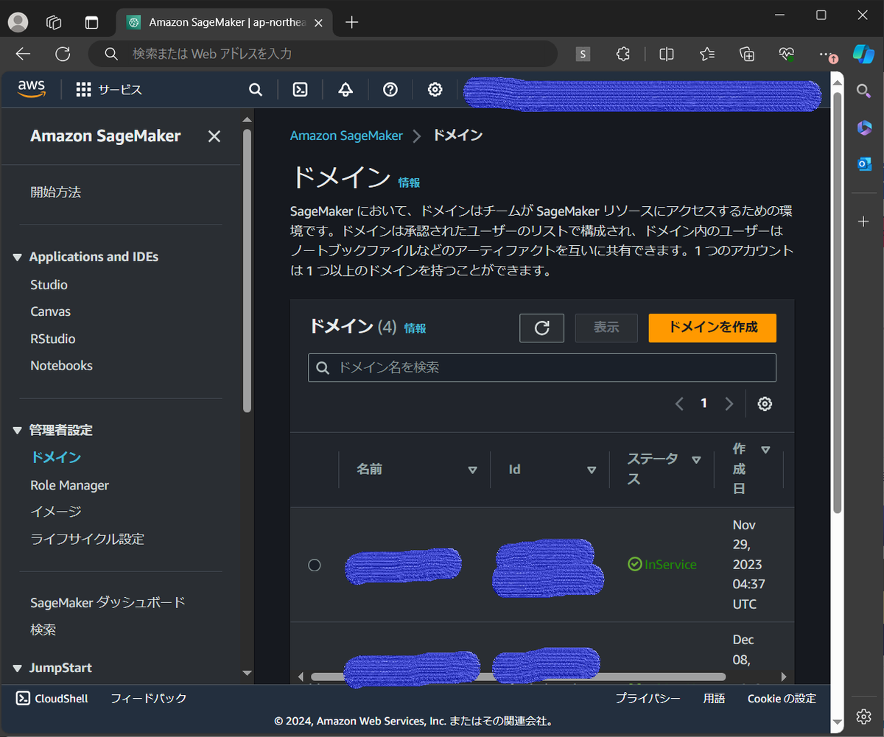This screenshot has width=884, height=737.
Task: Open the Copilot icon in Edge
Action: pos(863,54)
